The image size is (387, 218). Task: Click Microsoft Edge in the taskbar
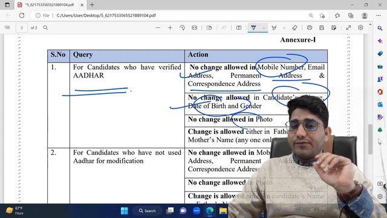(x=210, y=211)
